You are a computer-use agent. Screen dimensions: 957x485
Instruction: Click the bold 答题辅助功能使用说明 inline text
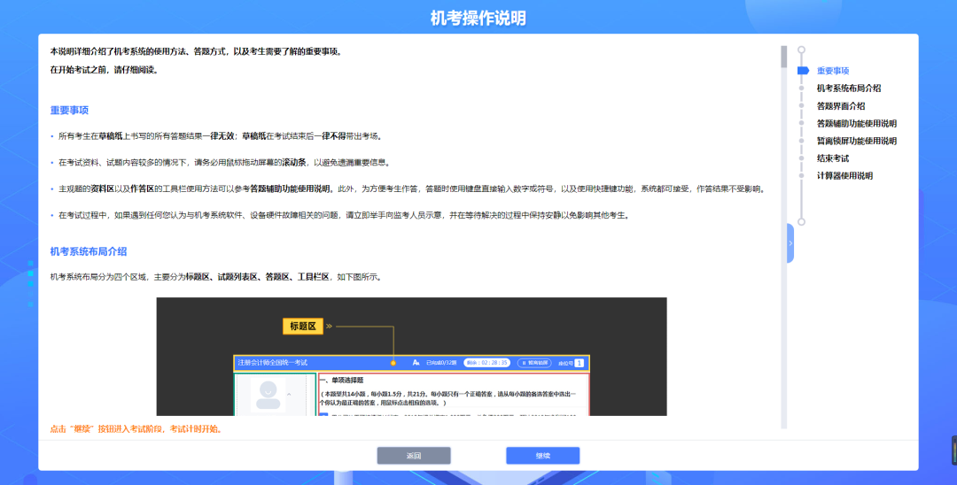291,189
